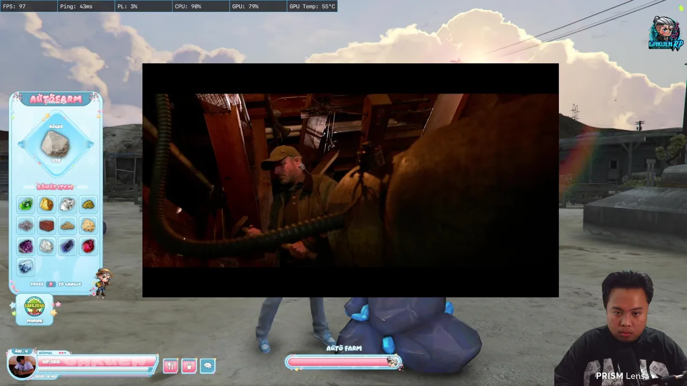Click the 'Ping: 43ms' readout
Image resolution: width=687 pixels, height=386 pixels.
[76, 6]
